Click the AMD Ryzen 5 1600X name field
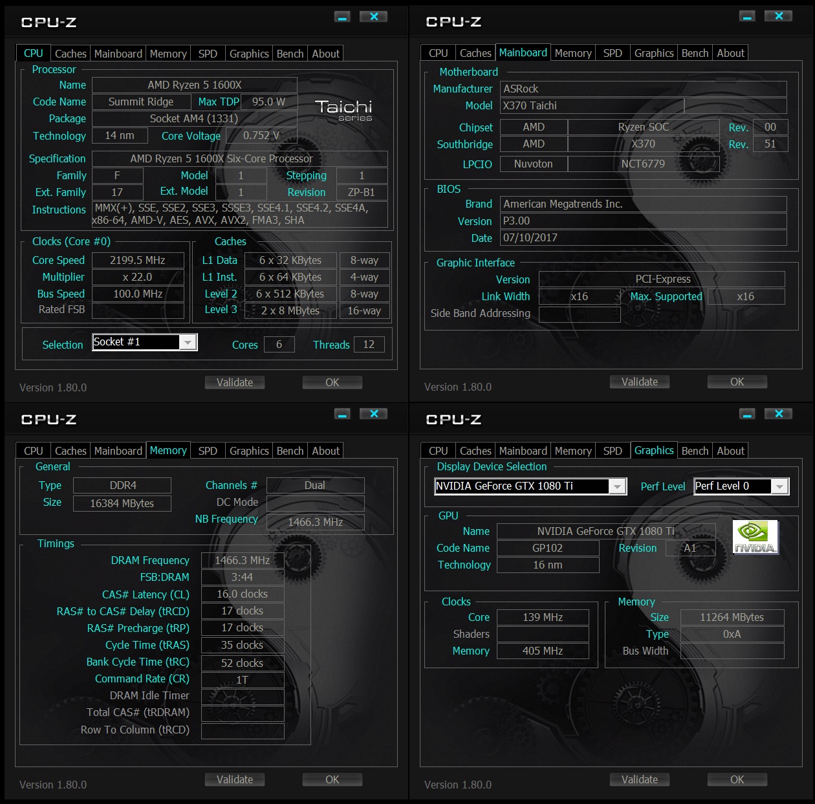Viewport: 815px width, 804px height. click(195, 85)
